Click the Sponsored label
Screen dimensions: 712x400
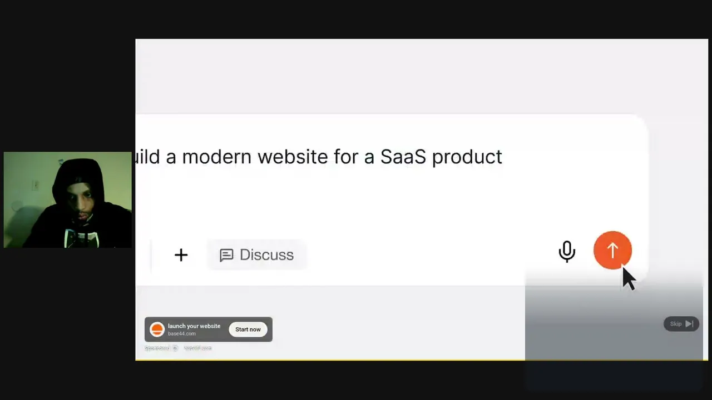(x=157, y=348)
